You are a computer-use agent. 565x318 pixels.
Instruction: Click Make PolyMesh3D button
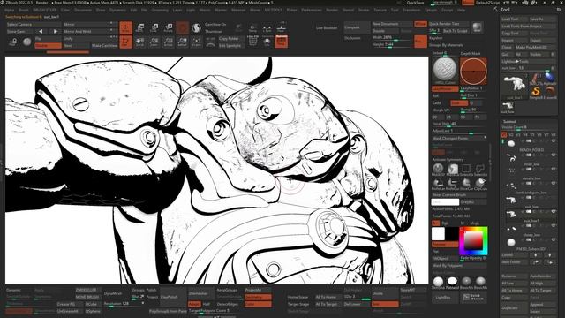coord(536,47)
